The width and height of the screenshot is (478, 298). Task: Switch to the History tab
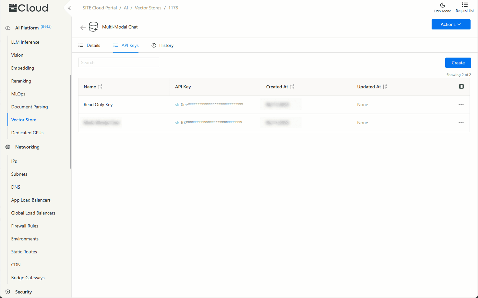pyautogui.click(x=162, y=45)
